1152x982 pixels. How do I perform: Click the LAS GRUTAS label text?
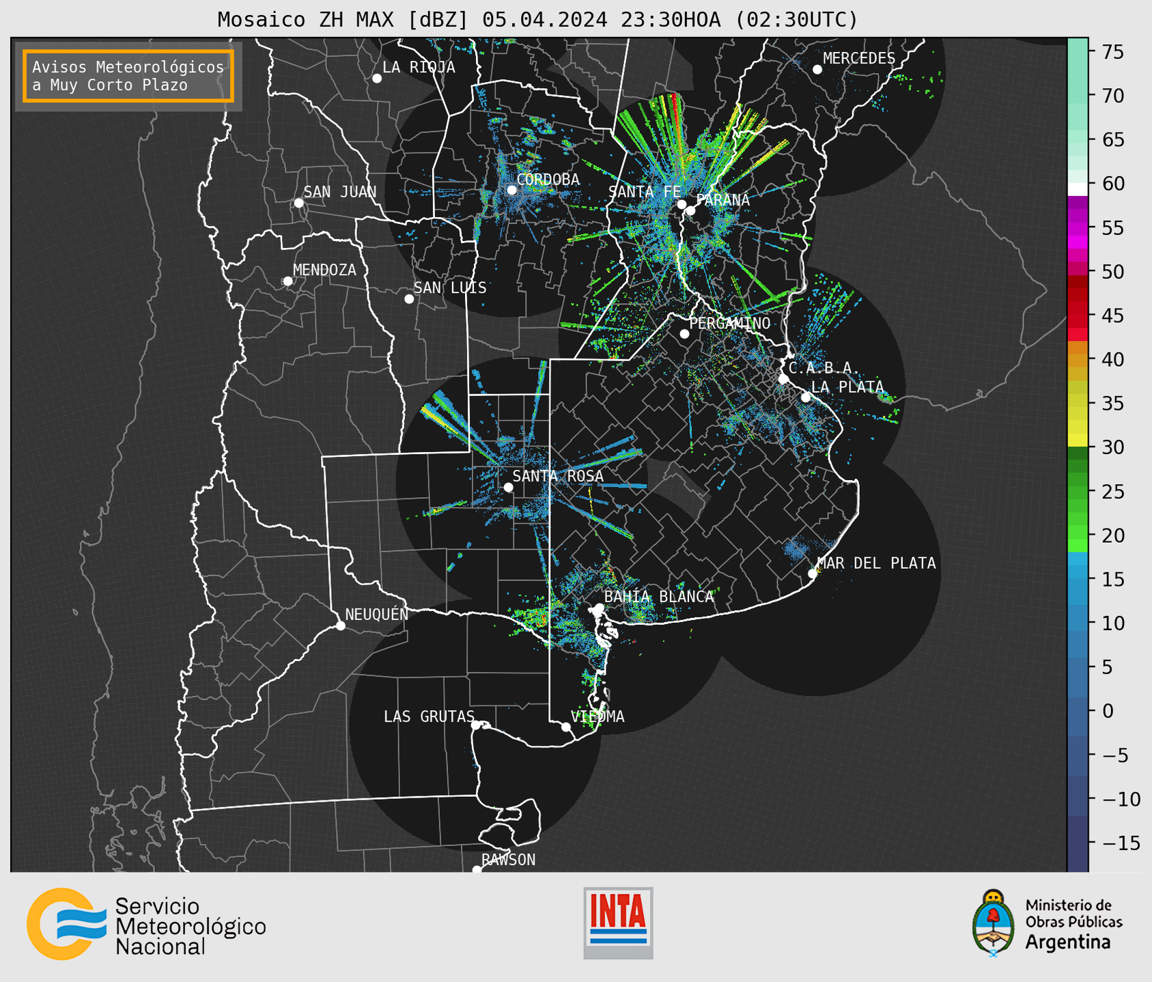tap(429, 716)
